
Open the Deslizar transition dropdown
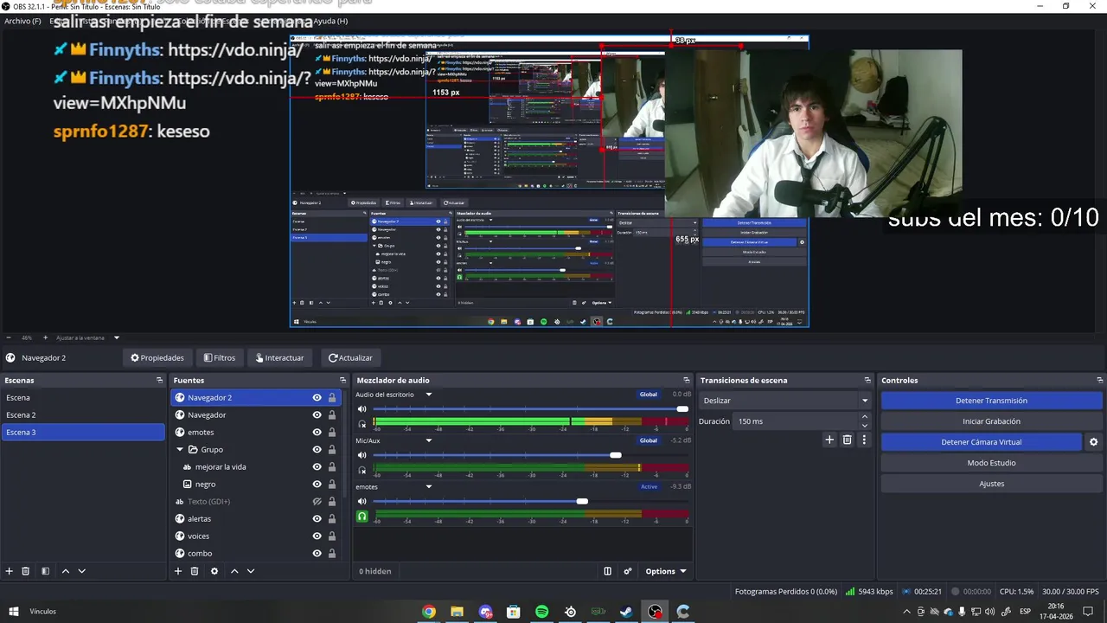(784, 401)
